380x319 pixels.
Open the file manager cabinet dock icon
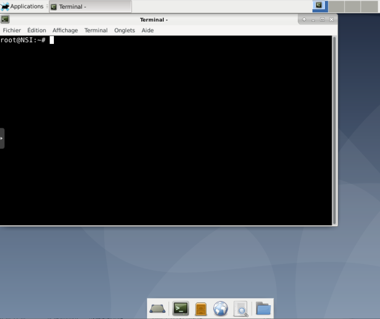(201, 309)
